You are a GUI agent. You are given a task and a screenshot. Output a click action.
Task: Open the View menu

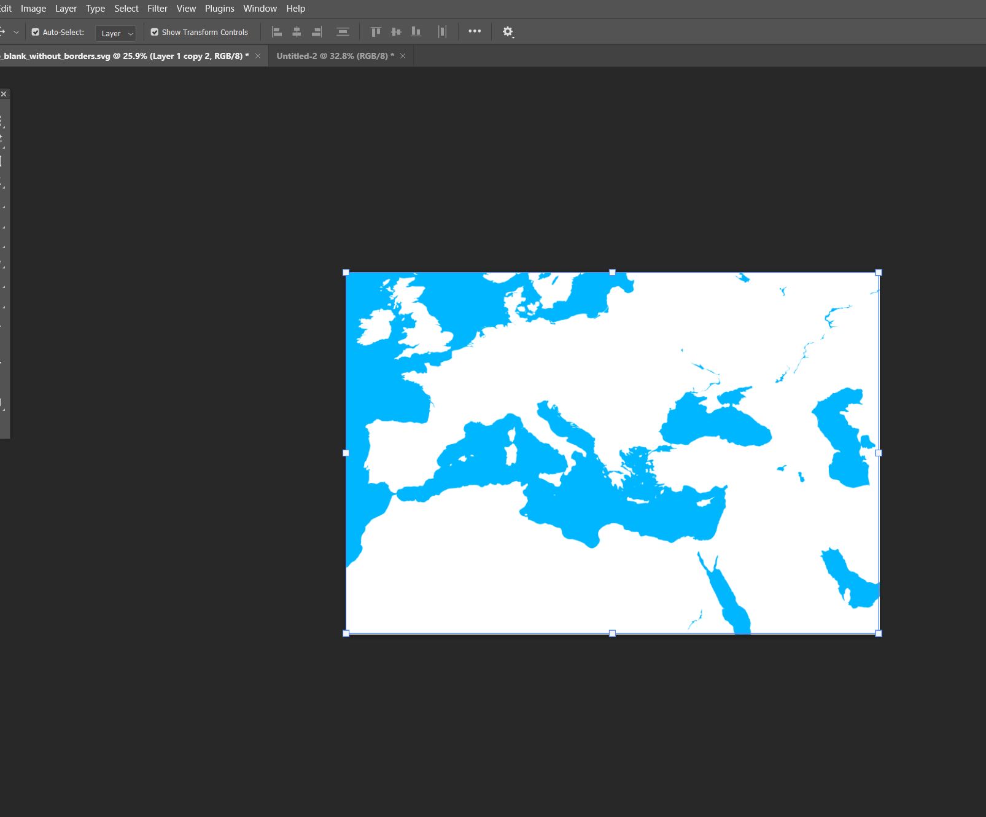click(x=186, y=9)
